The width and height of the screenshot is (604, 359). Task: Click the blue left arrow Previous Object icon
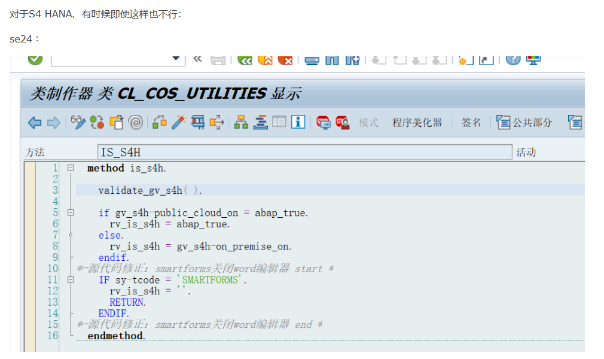point(35,123)
